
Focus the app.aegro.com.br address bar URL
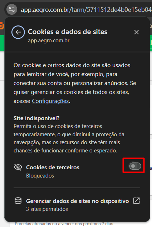pyautogui.click(x=86, y=10)
